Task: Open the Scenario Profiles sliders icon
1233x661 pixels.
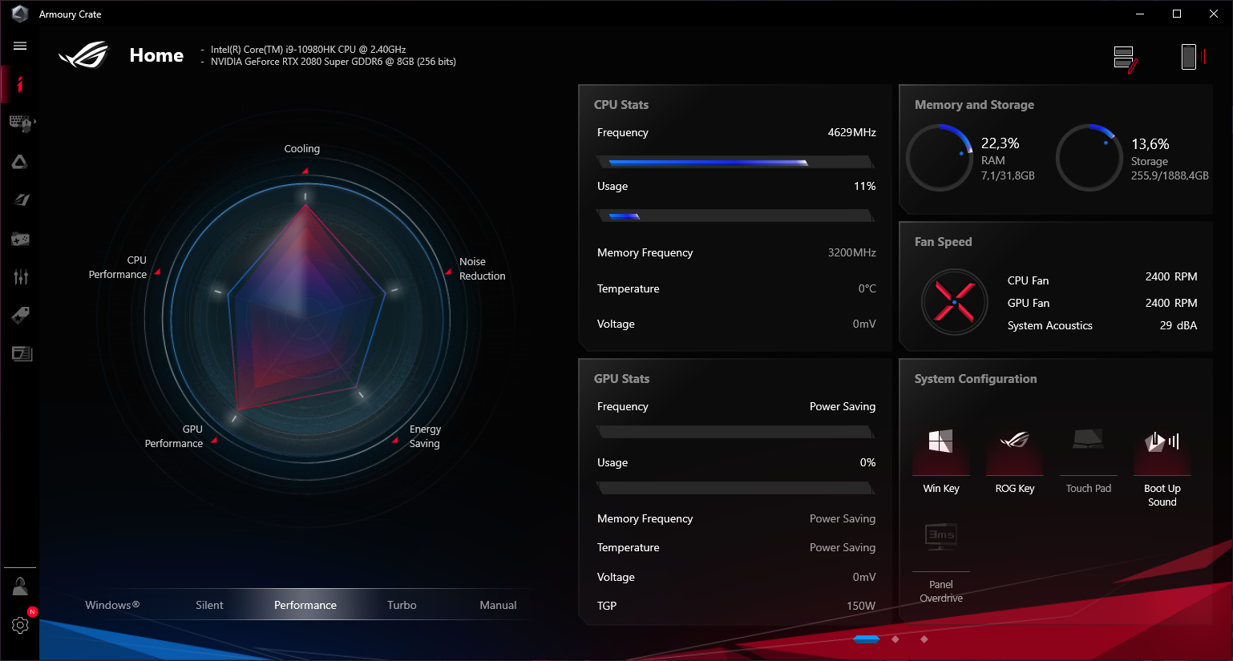Action: coord(21,276)
